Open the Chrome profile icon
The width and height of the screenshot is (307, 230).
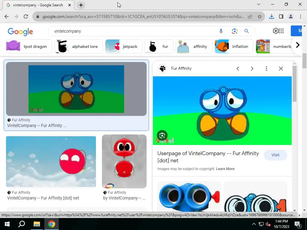(x=291, y=17)
